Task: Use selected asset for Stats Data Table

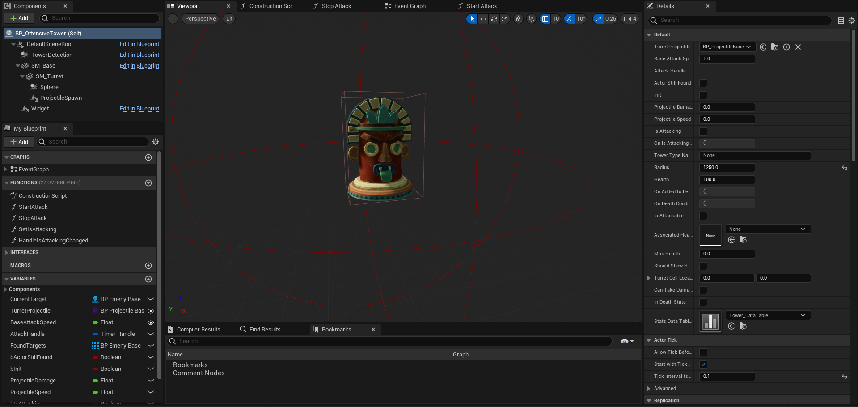Action: 731,326
